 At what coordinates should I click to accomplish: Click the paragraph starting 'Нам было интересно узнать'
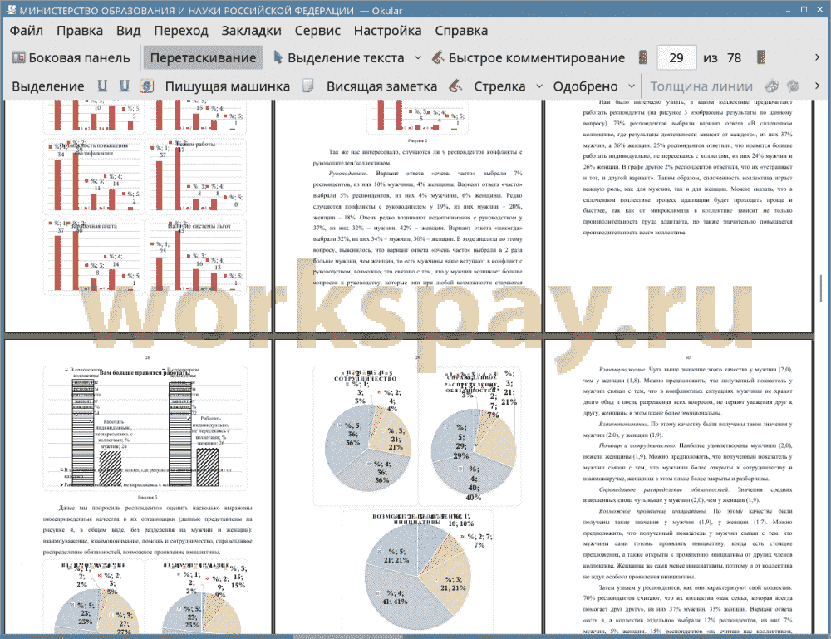coord(687,167)
